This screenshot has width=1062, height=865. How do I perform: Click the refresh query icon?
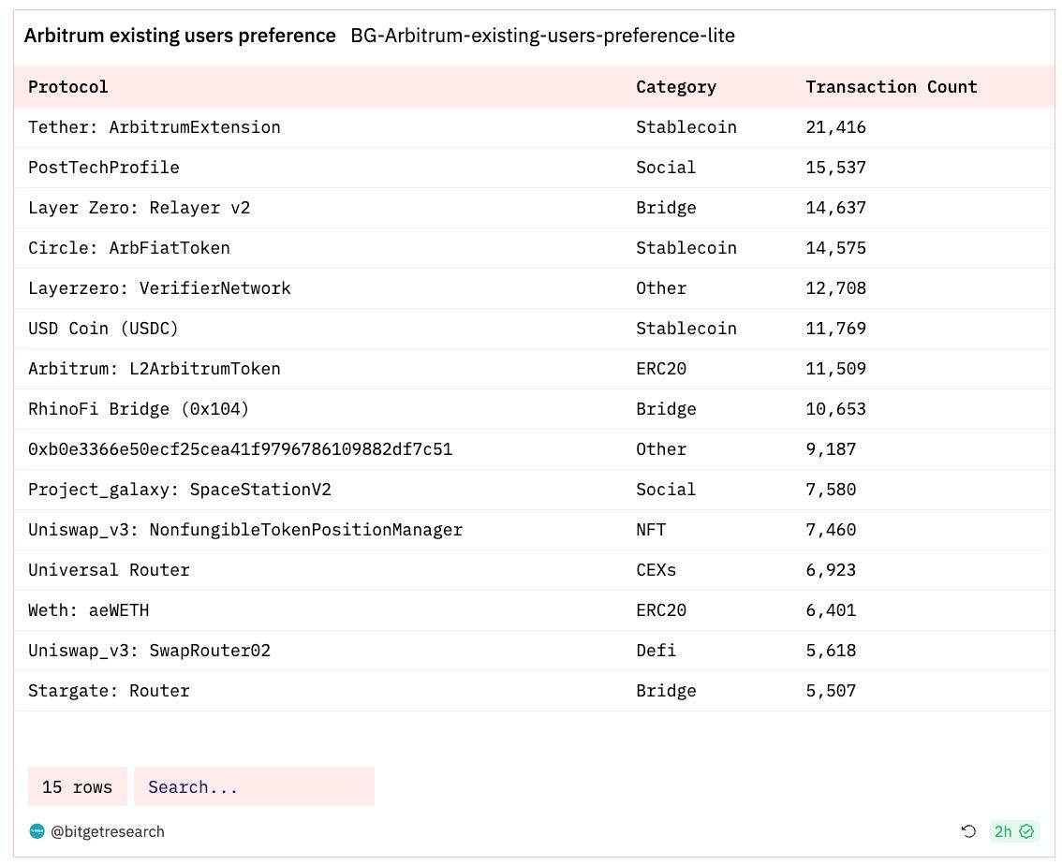pyautogui.click(x=968, y=831)
